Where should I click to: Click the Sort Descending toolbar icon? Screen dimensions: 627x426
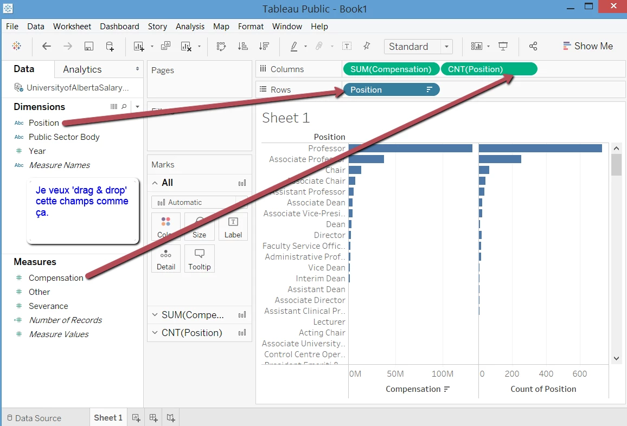pos(264,46)
